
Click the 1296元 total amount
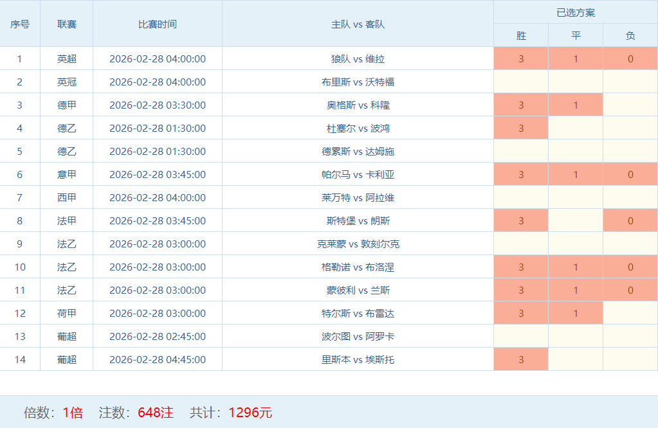pyautogui.click(x=250, y=413)
